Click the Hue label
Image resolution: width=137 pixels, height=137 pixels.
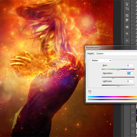(105, 65)
